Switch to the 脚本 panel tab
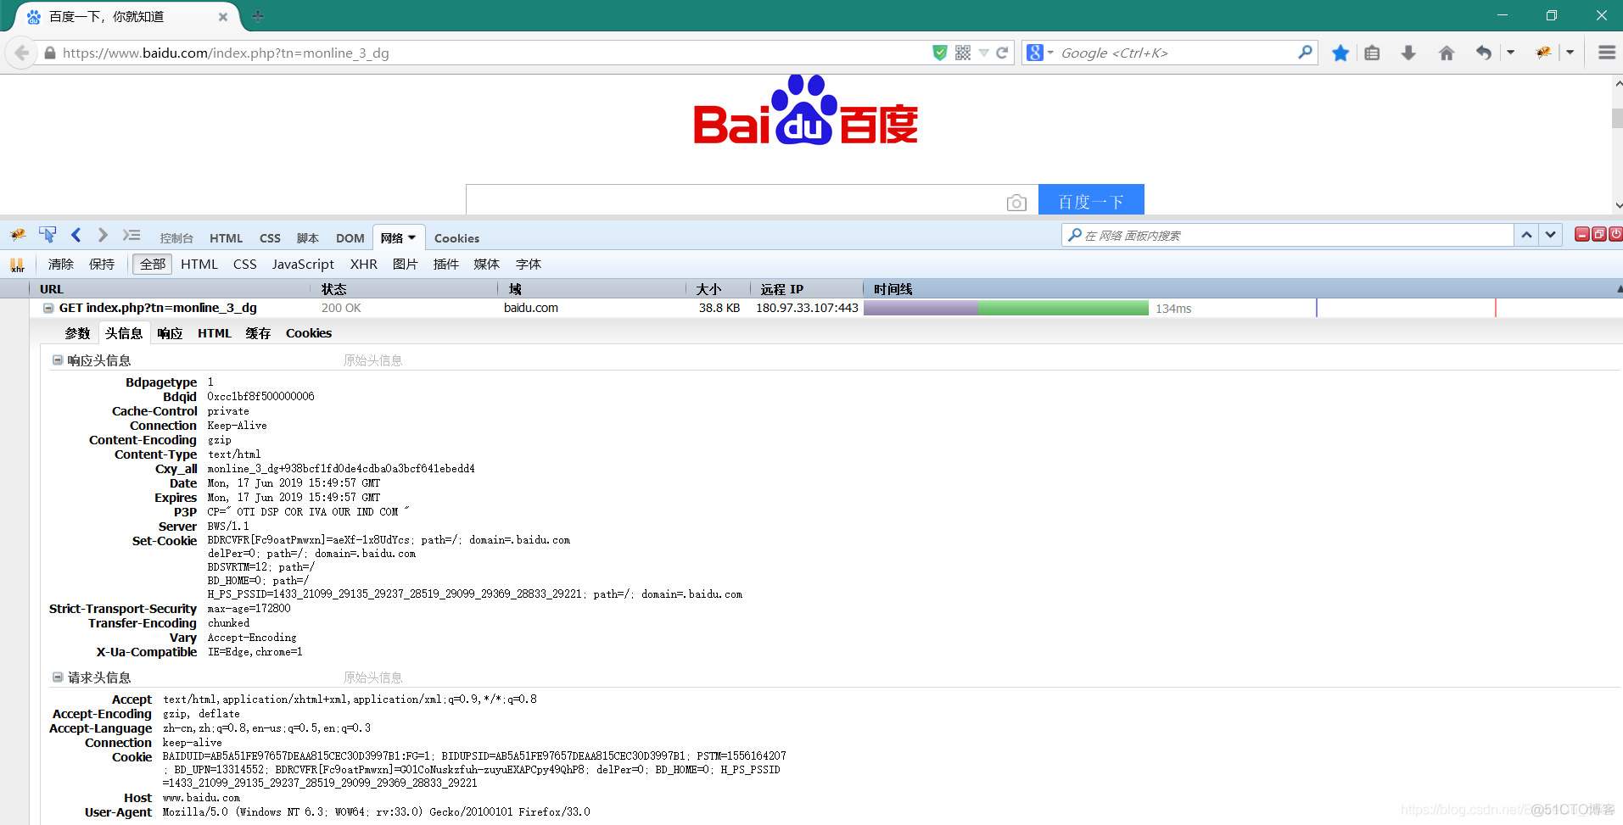Viewport: 1623px width, 825px height. [308, 238]
